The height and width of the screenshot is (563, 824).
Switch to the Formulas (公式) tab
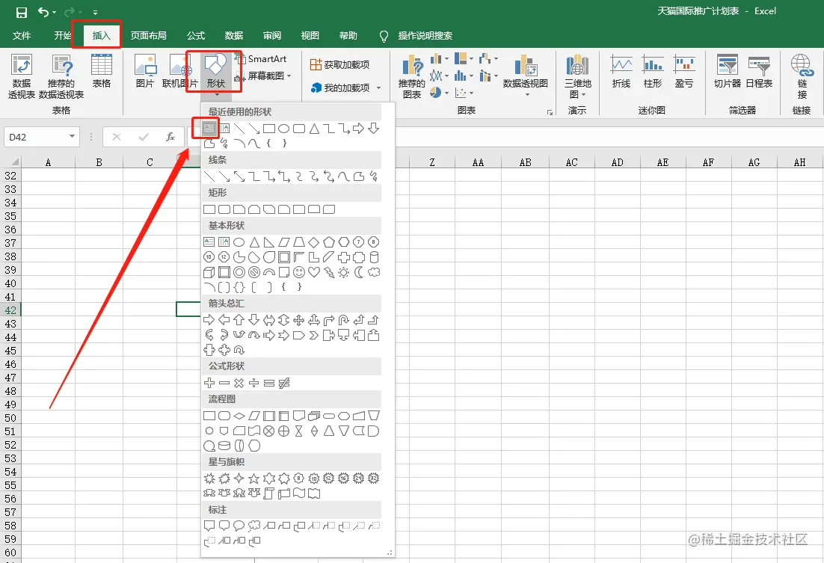coord(195,36)
